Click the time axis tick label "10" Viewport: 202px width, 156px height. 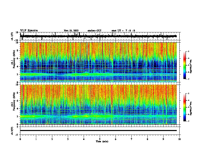(x=179, y=139)
